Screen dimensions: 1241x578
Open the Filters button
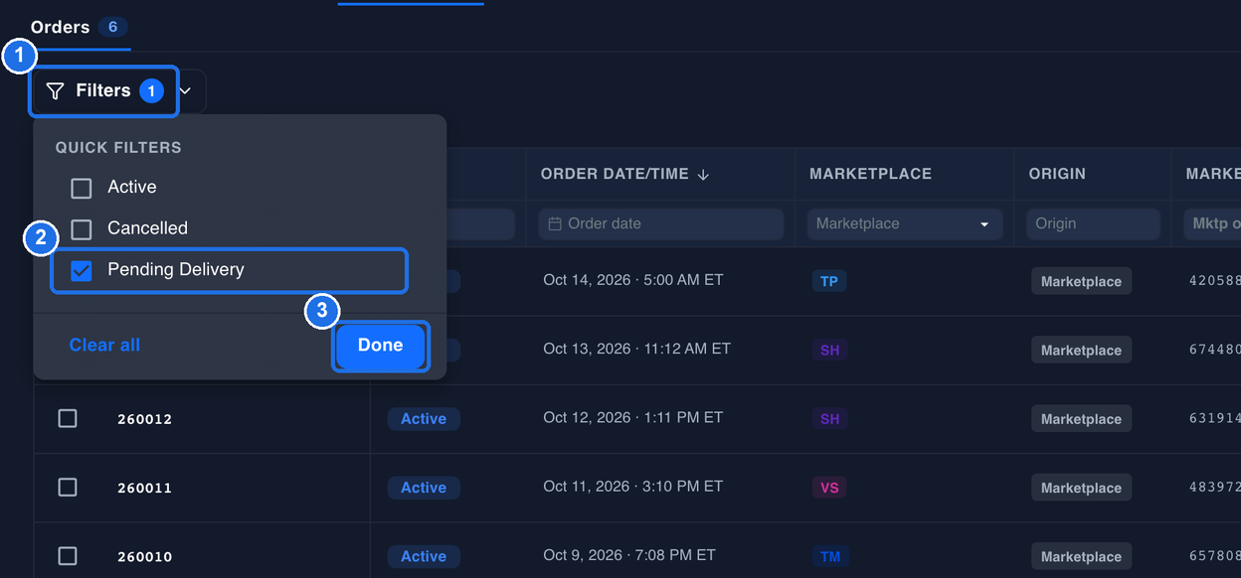click(104, 91)
